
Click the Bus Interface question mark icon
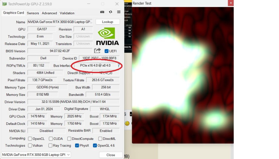(x=119, y=66)
